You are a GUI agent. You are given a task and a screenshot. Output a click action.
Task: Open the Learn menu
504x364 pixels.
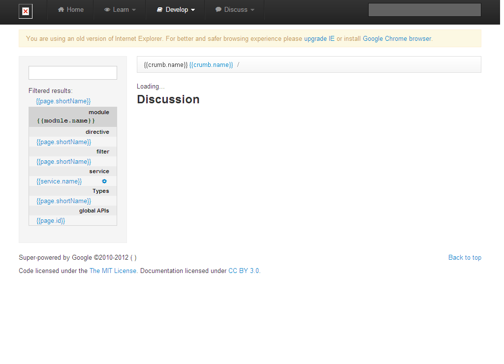(x=120, y=10)
